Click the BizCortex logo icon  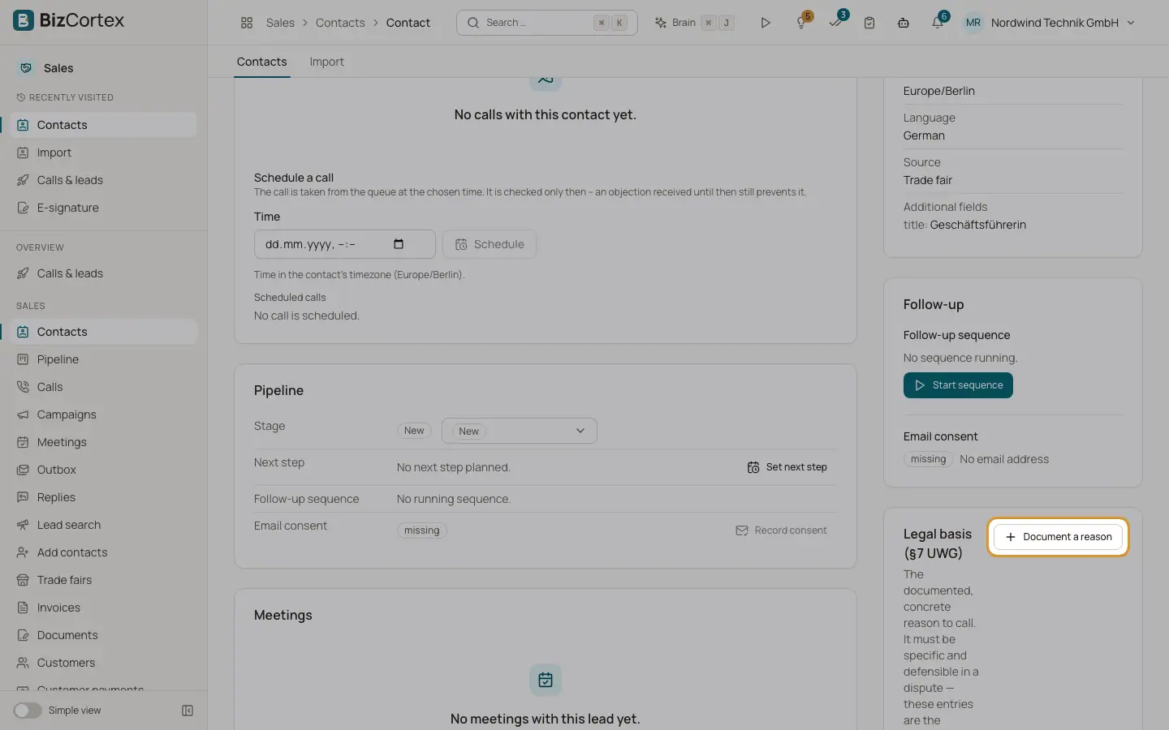click(x=24, y=20)
